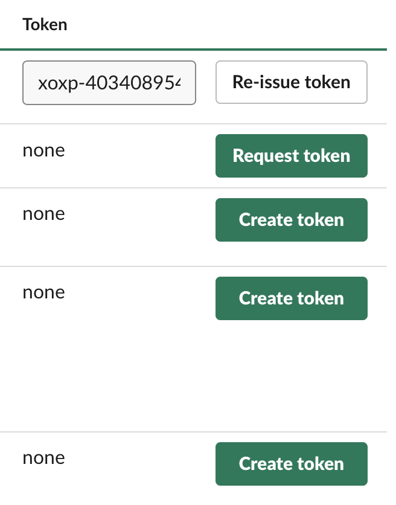Click the middle Create token button
Screen dimensions: 396x505
click(x=292, y=298)
